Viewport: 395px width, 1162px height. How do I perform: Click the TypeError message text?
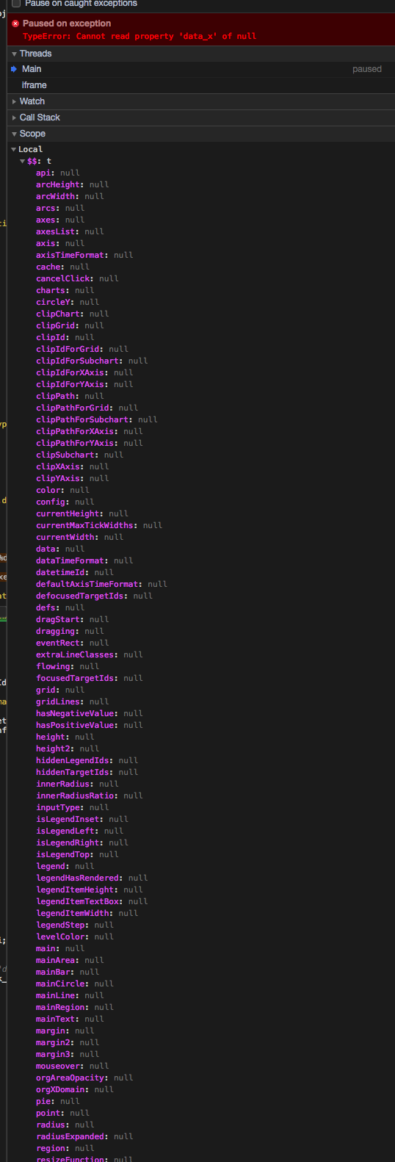click(x=139, y=36)
